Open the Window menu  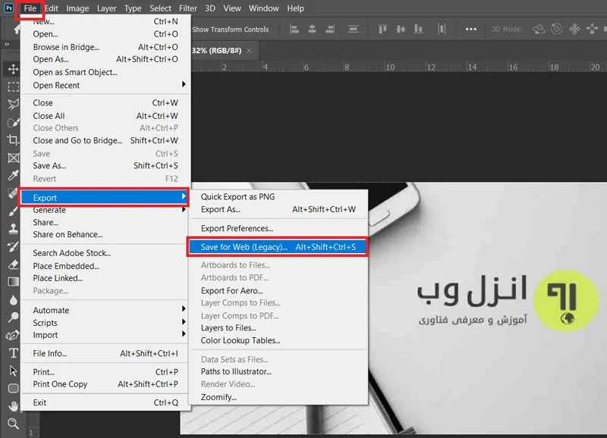[x=263, y=8]
